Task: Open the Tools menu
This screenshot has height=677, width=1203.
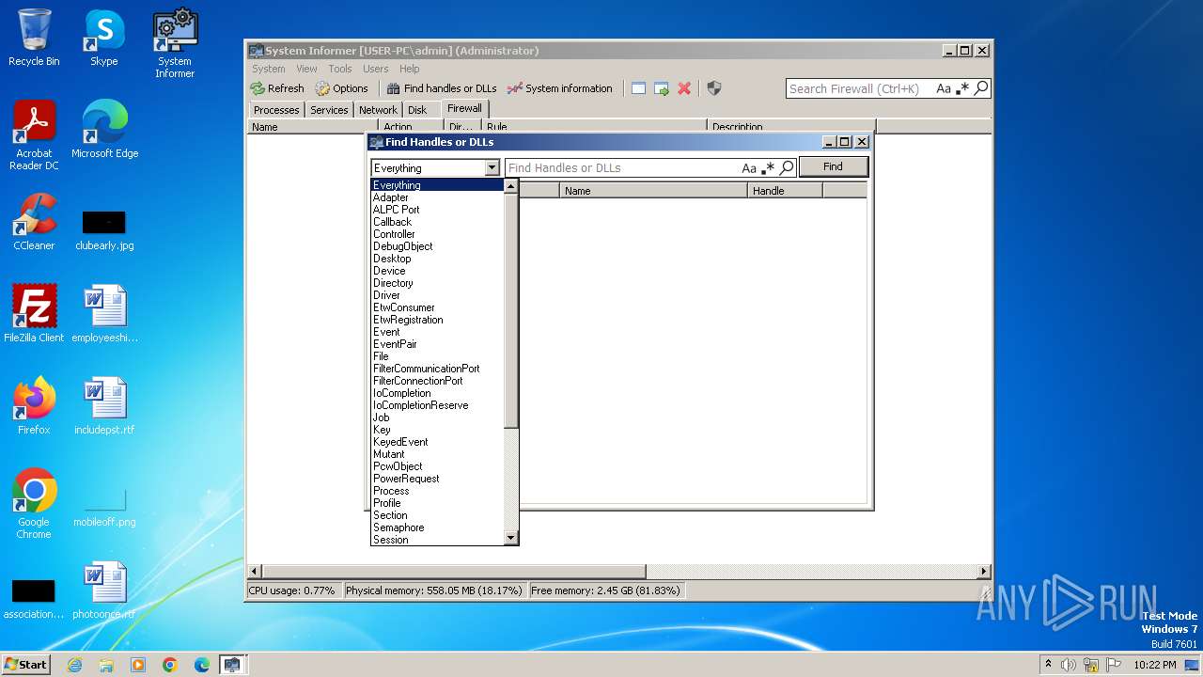Action: point(340,69)
